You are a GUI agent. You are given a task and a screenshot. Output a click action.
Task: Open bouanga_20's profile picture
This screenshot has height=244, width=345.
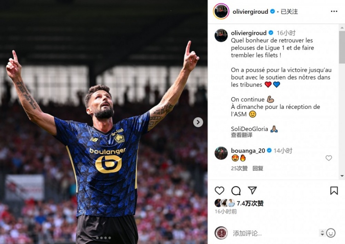click(221, 153)
